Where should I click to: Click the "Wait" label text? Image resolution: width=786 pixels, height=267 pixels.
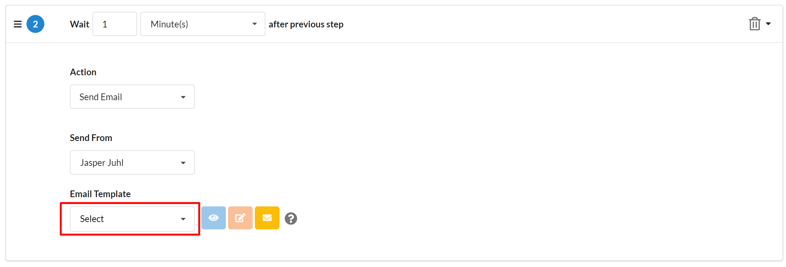point(79,24)
